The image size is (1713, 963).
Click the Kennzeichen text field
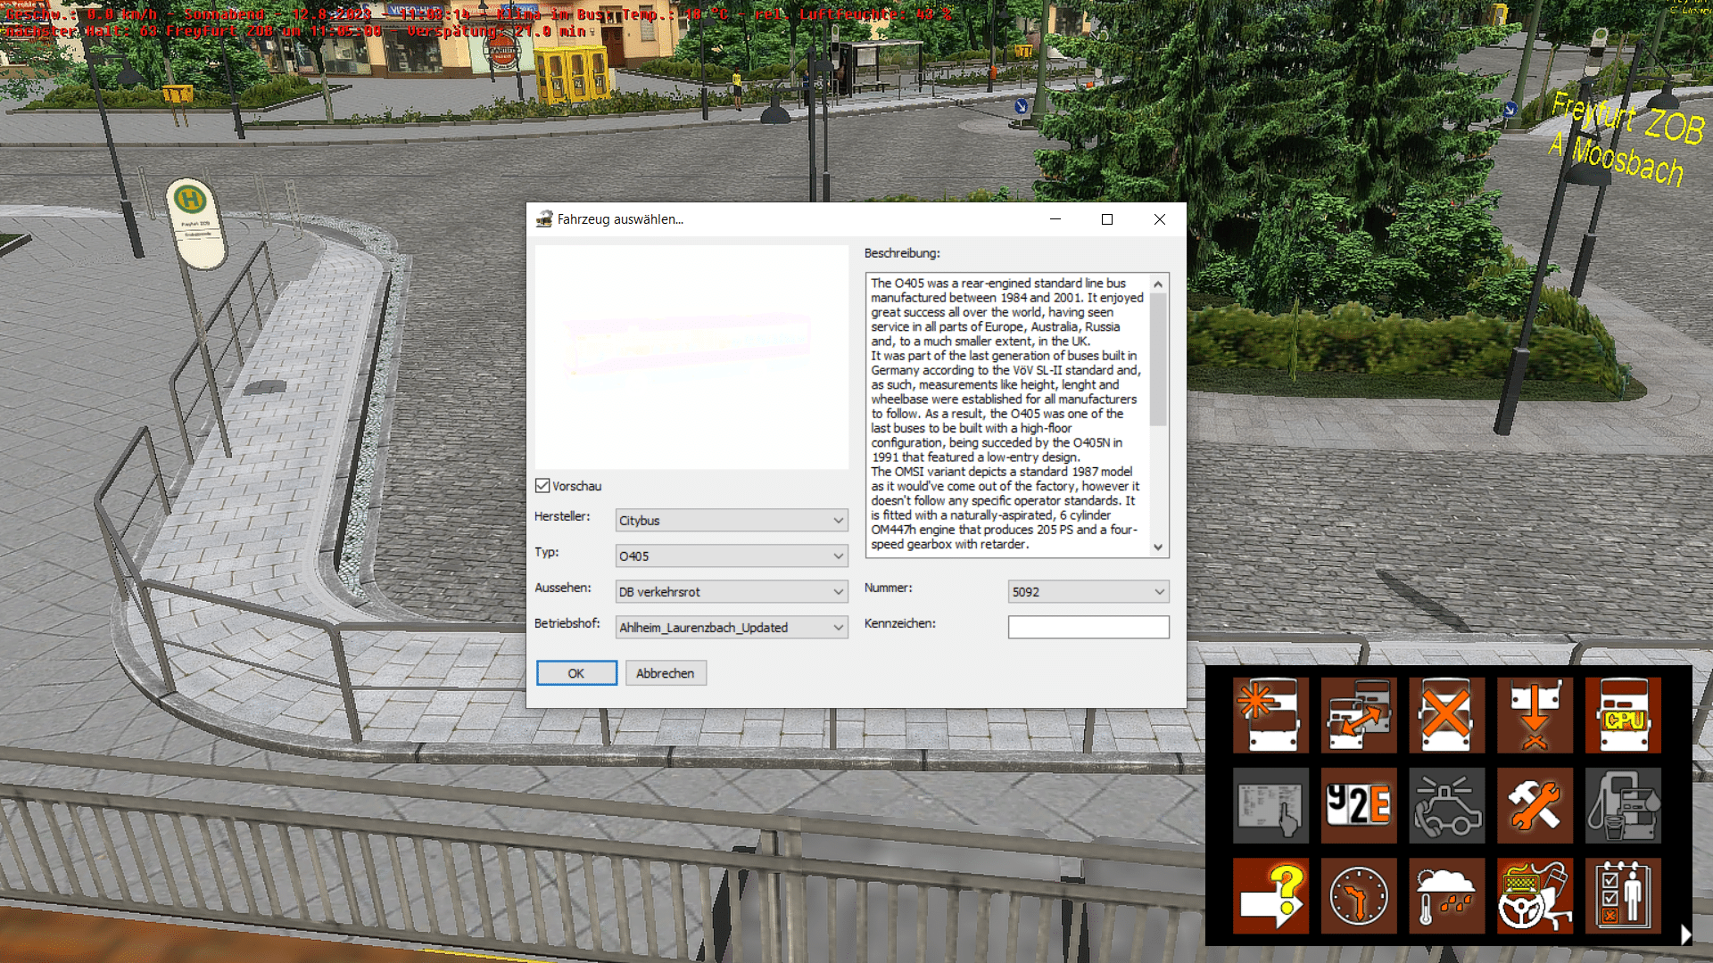tap(1088, 628)
